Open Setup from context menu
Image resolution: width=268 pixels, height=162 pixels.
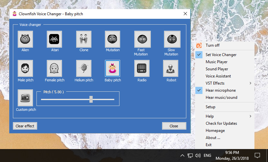(225, 107)
